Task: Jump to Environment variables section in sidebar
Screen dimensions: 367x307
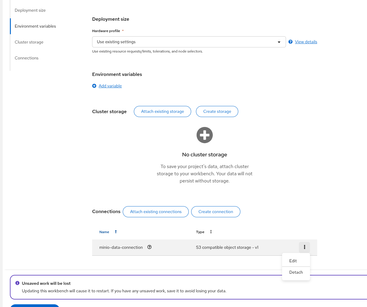Action: pyautogui.click(x=35, y=26)
